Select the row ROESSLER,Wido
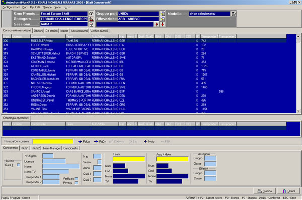This screenshot has height=200, width=302. coord(144,41)
